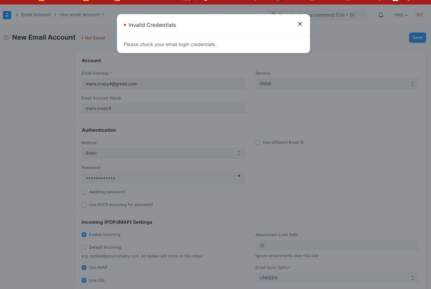Open the Help menu
The image size is (431, 289).
click(400, 14)
